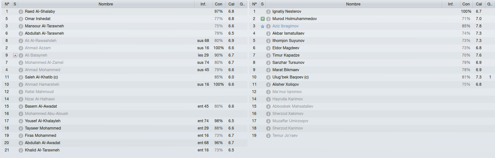Click right table G.. column header

tap(490, 4)
